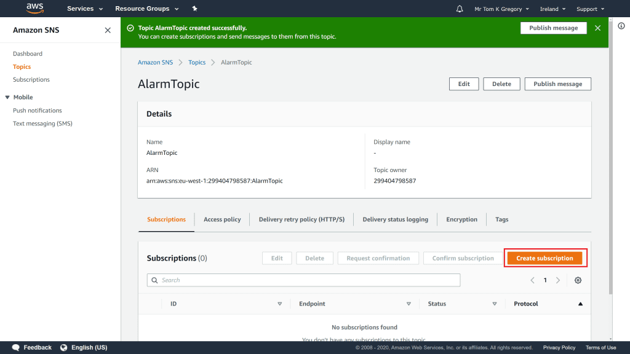Click the Feedback speech bubble icon

16,347
